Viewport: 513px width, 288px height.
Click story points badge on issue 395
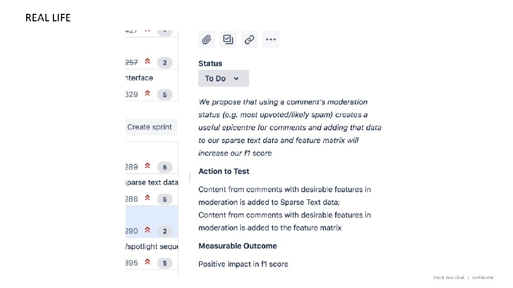165,263
